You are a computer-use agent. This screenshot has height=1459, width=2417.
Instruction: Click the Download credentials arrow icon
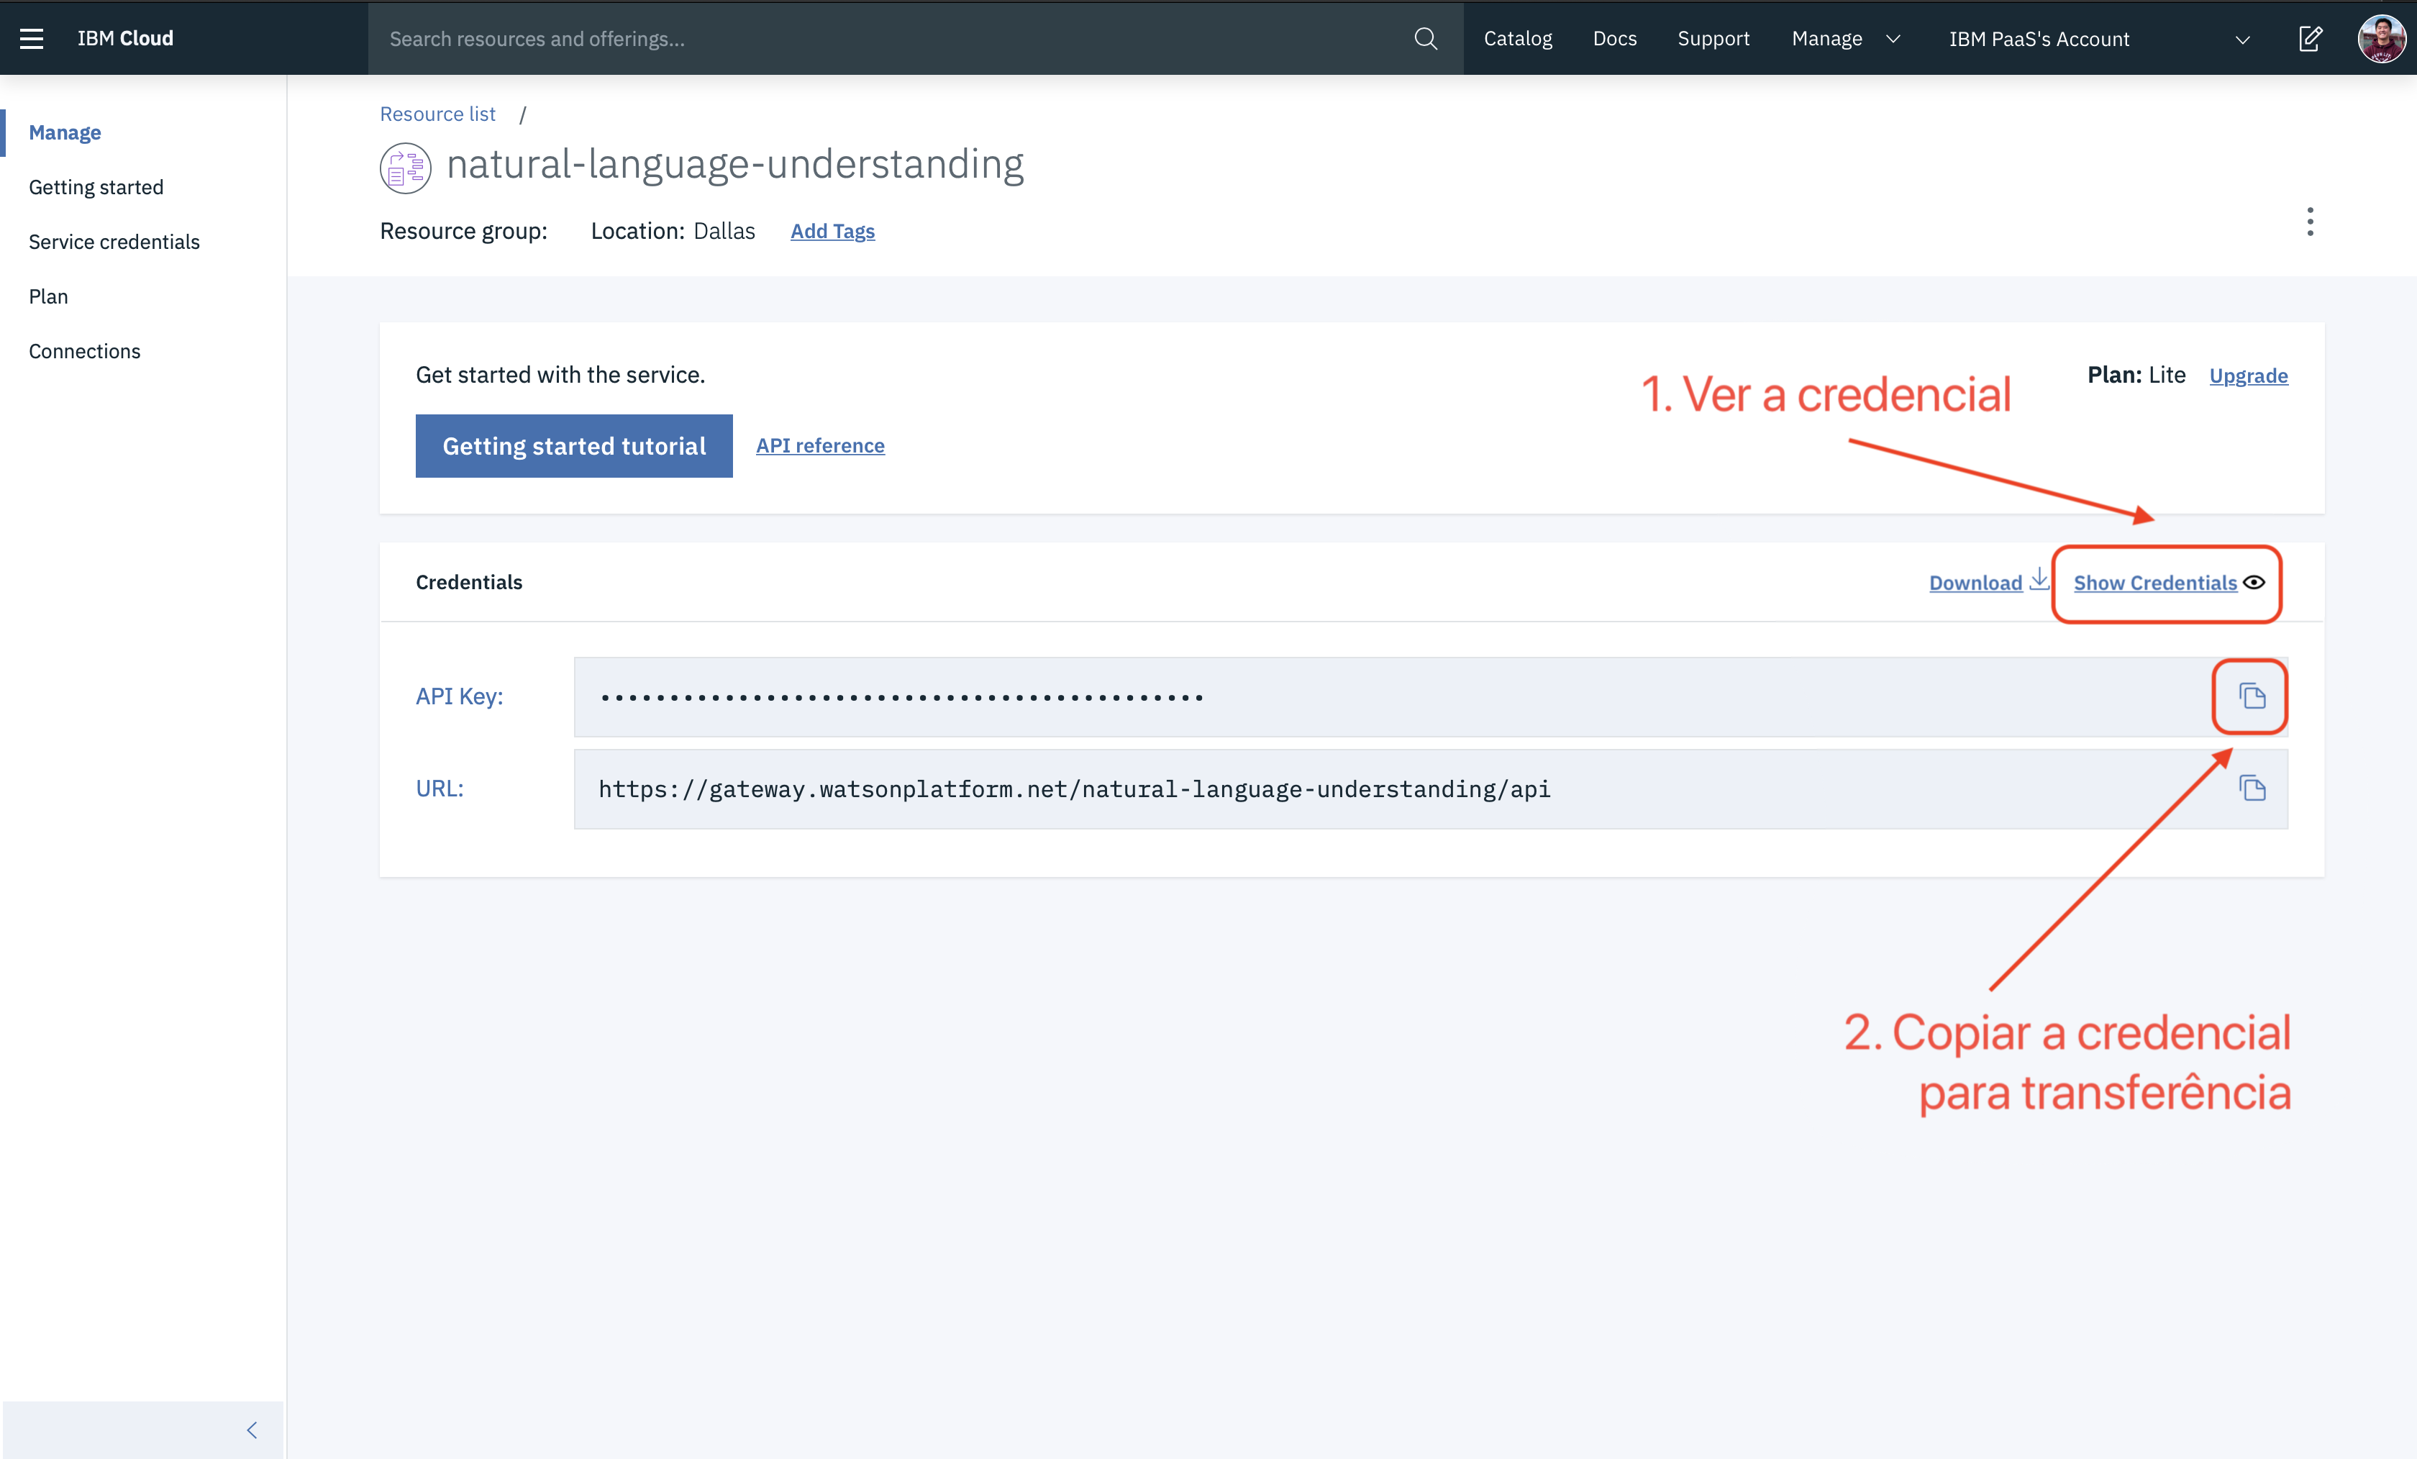[x=2039, y=579]
